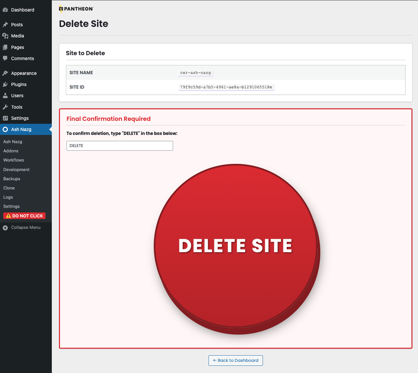Open the Ash Nazg submenu Settings
The height and width of the screenshot is (373, 418).
coord(11,206)
